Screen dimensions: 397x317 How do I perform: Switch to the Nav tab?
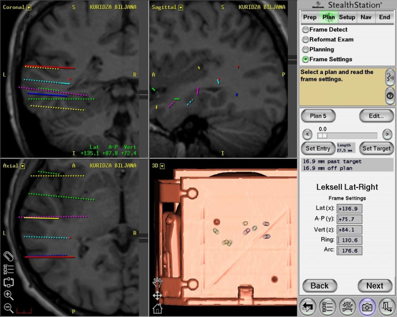(366, 17)
